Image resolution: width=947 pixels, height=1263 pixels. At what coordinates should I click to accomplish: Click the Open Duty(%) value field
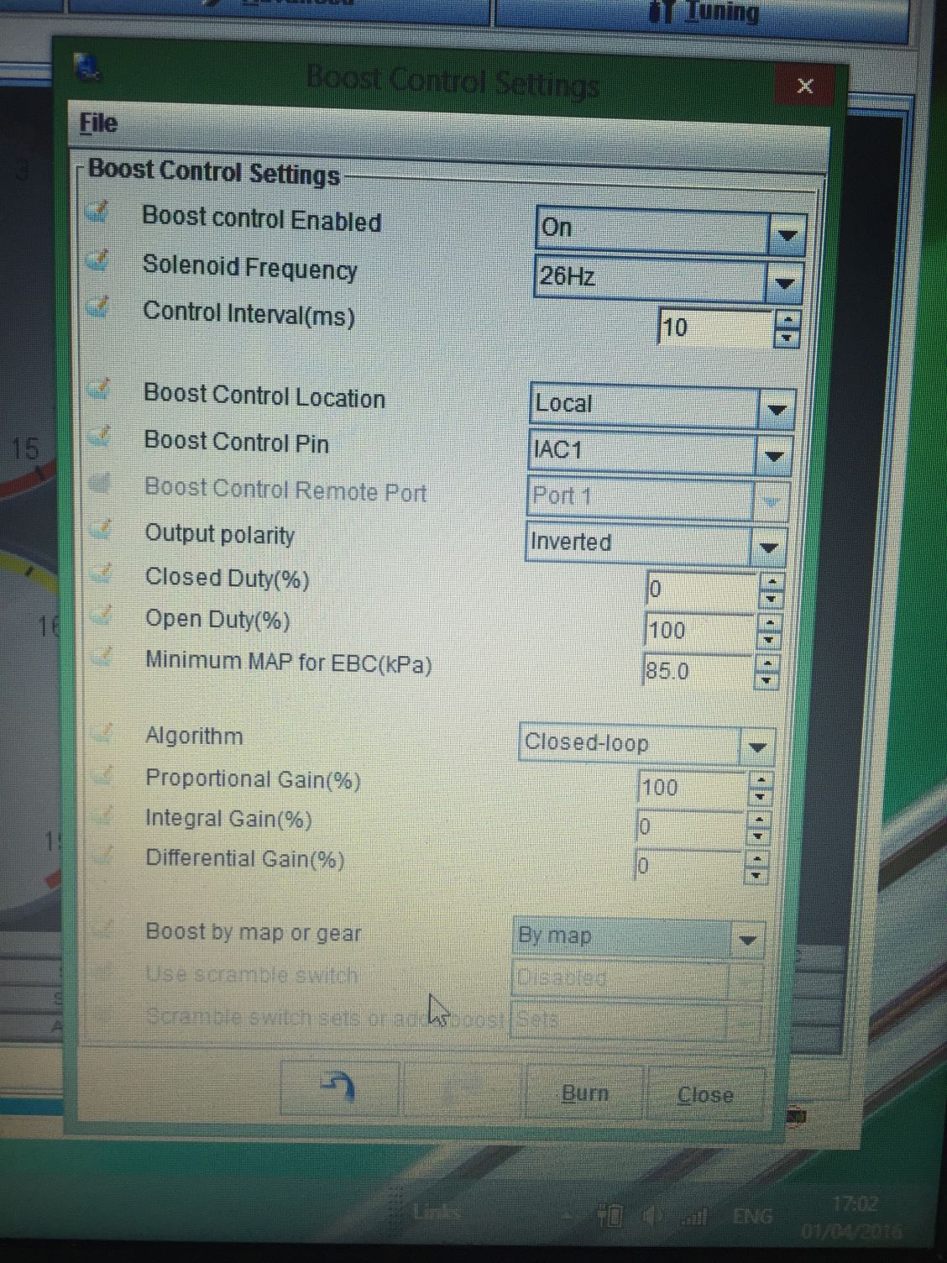(699, 631)
